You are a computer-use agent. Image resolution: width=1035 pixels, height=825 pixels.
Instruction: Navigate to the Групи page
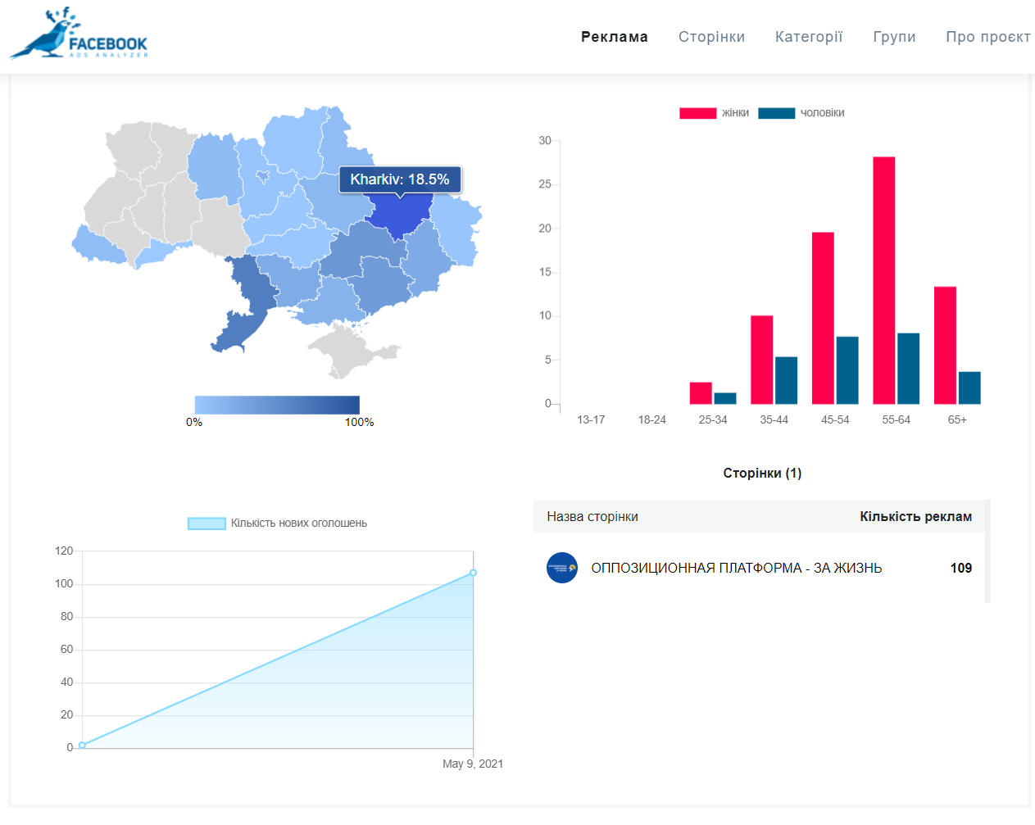(x=894, y=37)
